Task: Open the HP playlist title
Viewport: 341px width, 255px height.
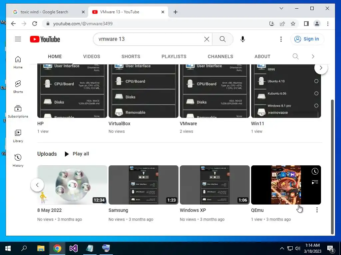Action: click(40, 124)
